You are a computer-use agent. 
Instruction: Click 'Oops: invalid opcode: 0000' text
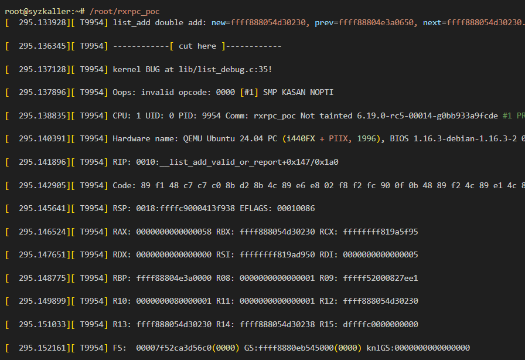pos(174,92)
